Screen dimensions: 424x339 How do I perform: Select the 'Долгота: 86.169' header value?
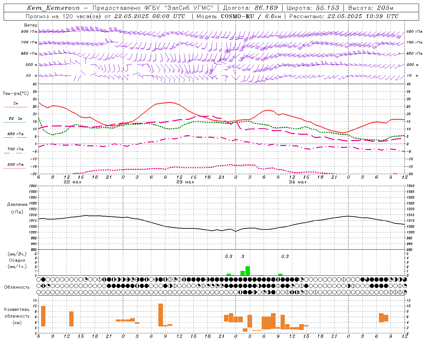pos(250,8)
